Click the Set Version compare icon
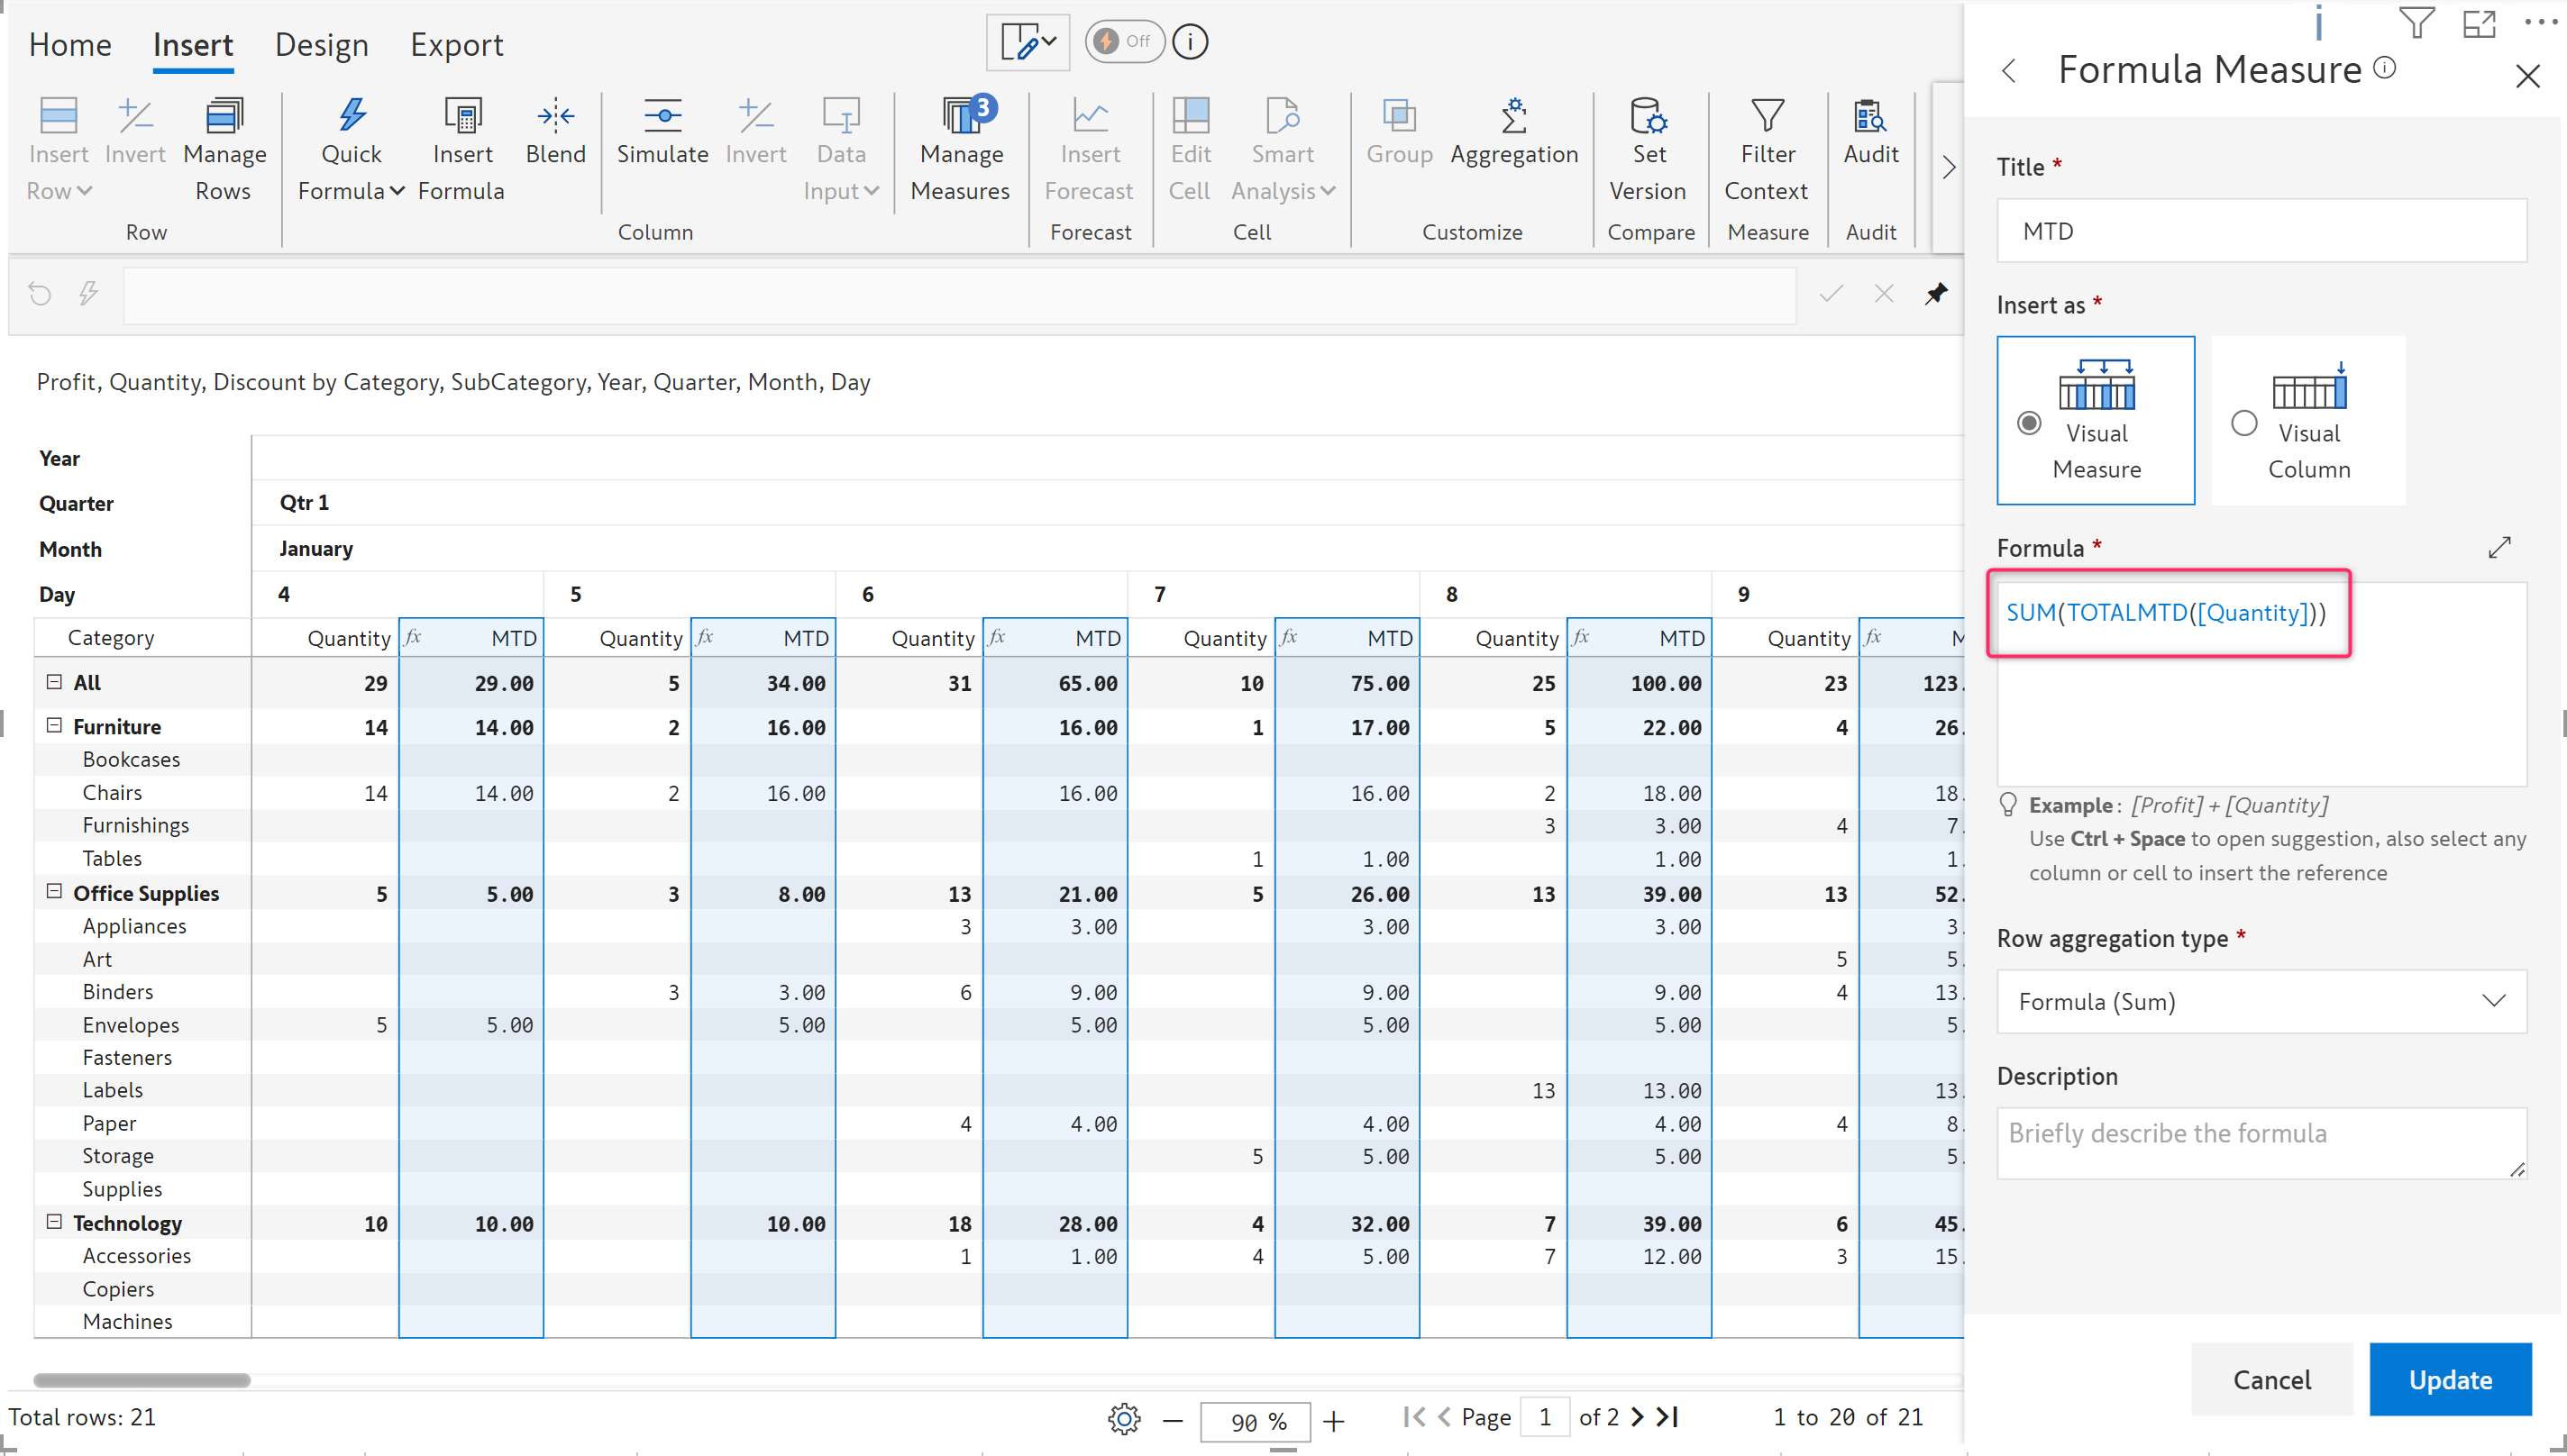Image resolution: width=2567 pixels, height=1456 pixels. coord(1648,119)
